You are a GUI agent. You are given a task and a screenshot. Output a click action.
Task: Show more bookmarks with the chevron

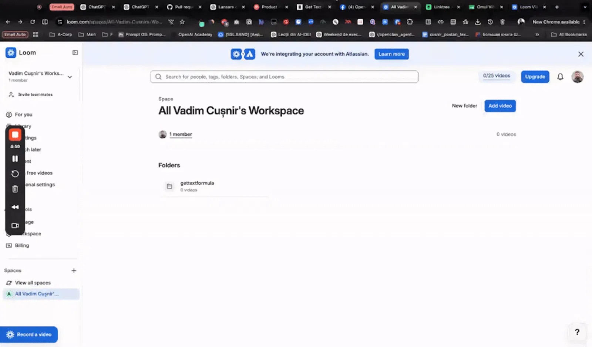537,34
